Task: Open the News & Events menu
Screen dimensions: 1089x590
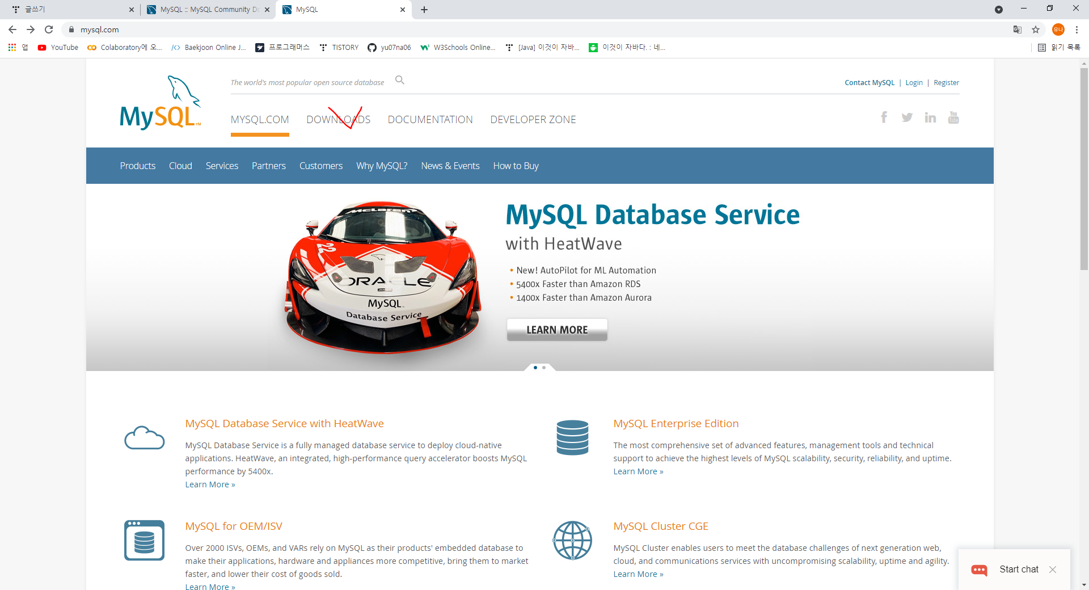Action: tap(450, 166)
